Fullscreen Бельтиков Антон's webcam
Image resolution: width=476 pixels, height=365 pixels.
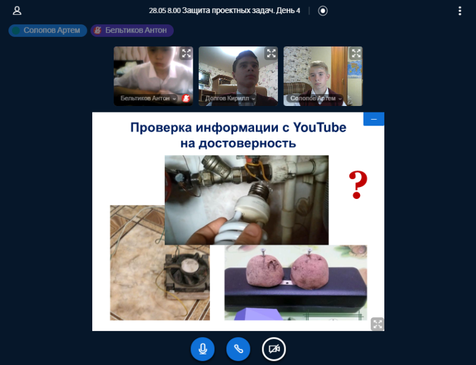click(x=186, y=54)
